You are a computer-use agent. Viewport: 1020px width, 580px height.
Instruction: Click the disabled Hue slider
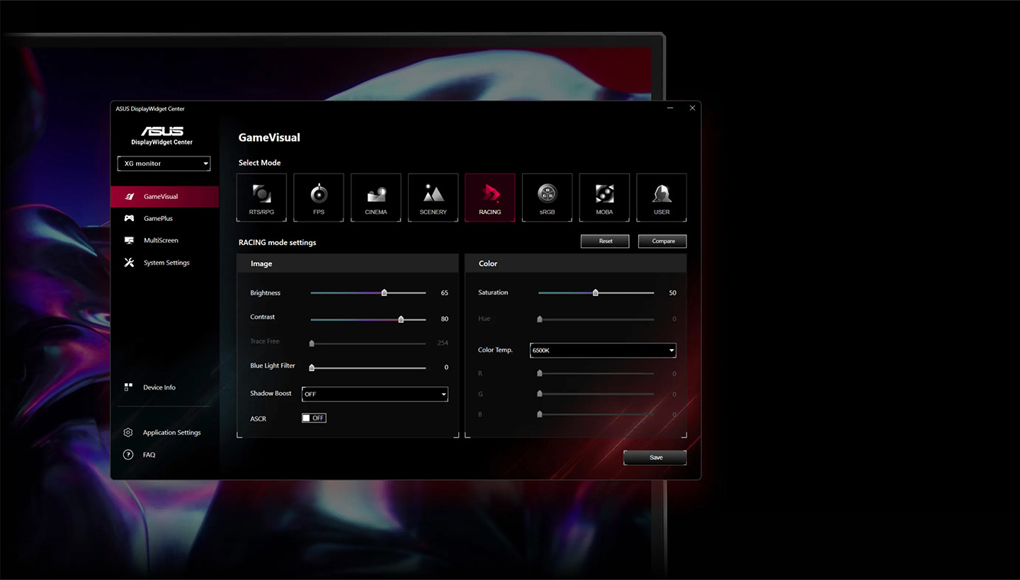tap(596, 319)
